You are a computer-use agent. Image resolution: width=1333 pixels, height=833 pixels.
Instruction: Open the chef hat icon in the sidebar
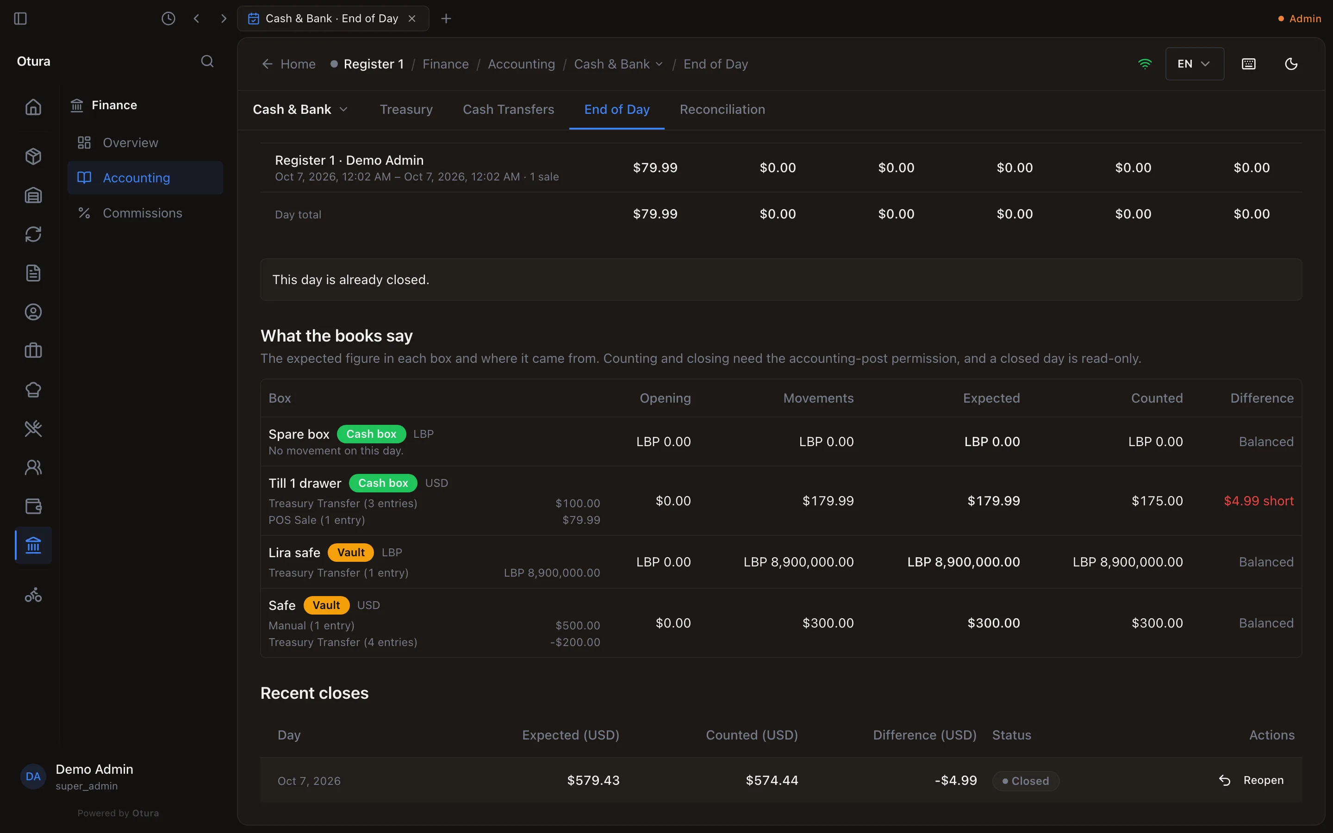coord(33,390)
